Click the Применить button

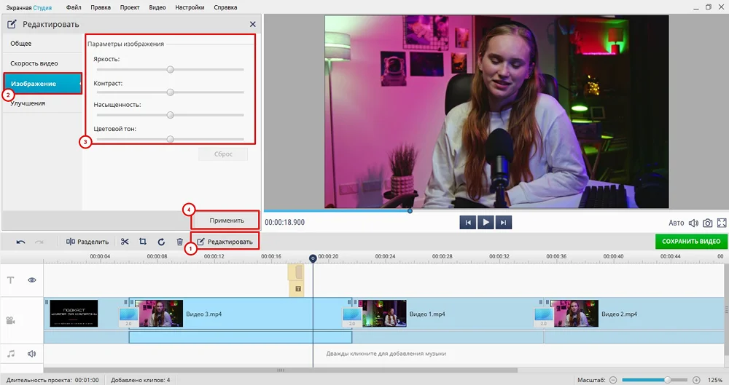[x=222, y=220]
